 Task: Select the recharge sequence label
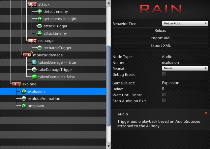point(46,41)
